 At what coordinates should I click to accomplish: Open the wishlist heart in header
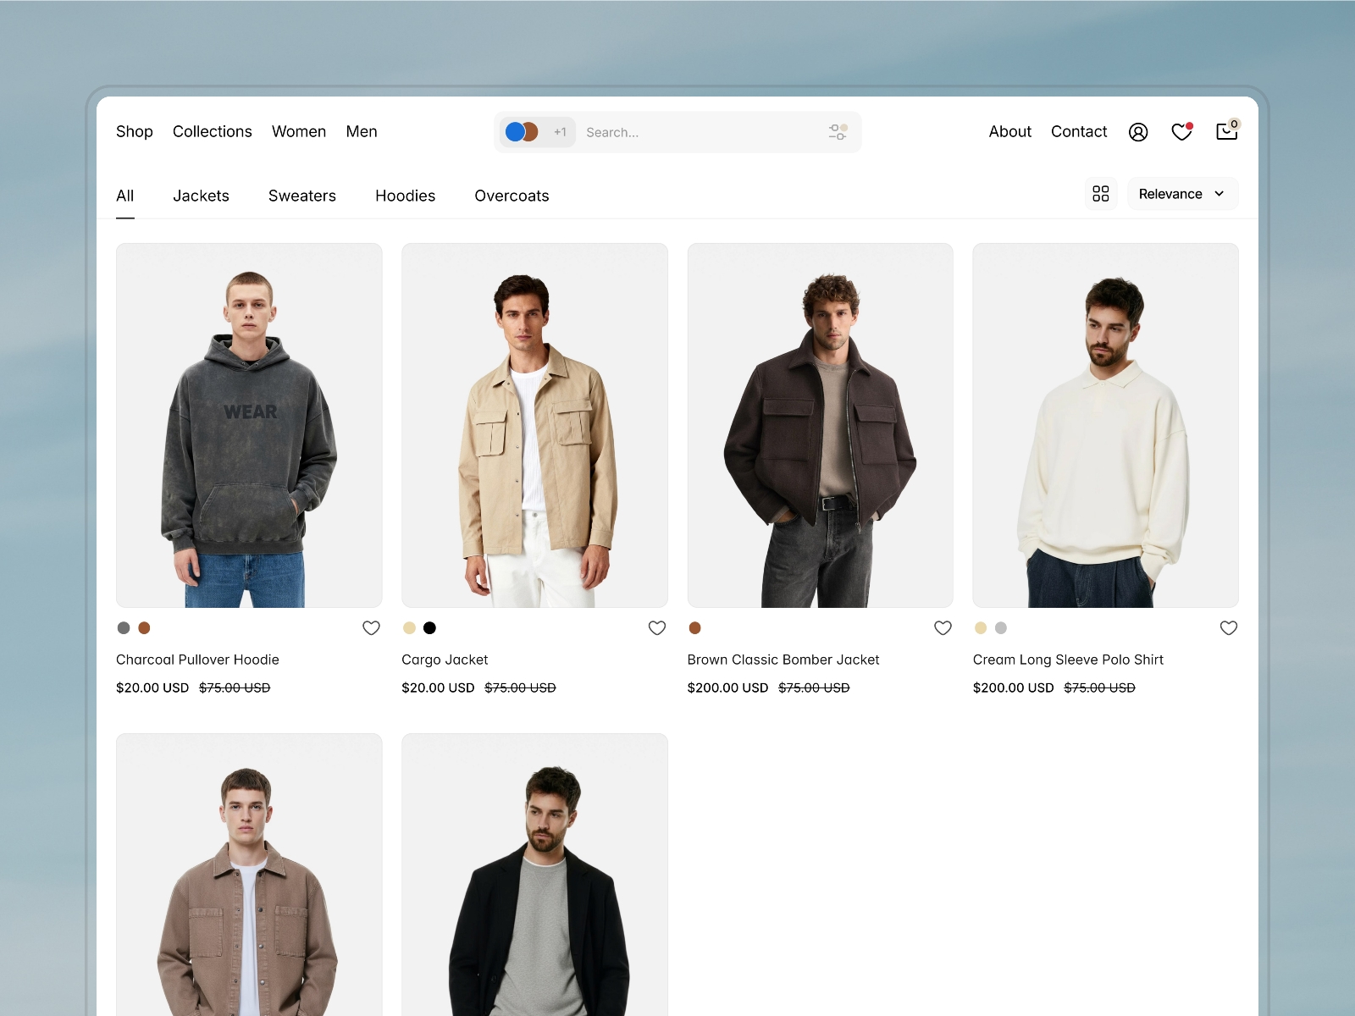click(x=1181, y=131)
